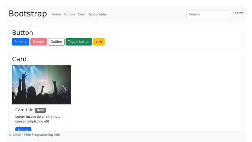Go to Button in the navbar
The image size is (252, 142).
point(69,14)
